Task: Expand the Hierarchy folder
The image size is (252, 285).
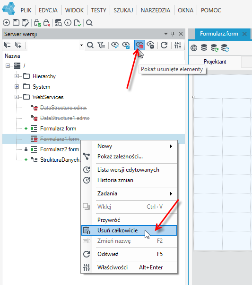Action: [17, 76]
